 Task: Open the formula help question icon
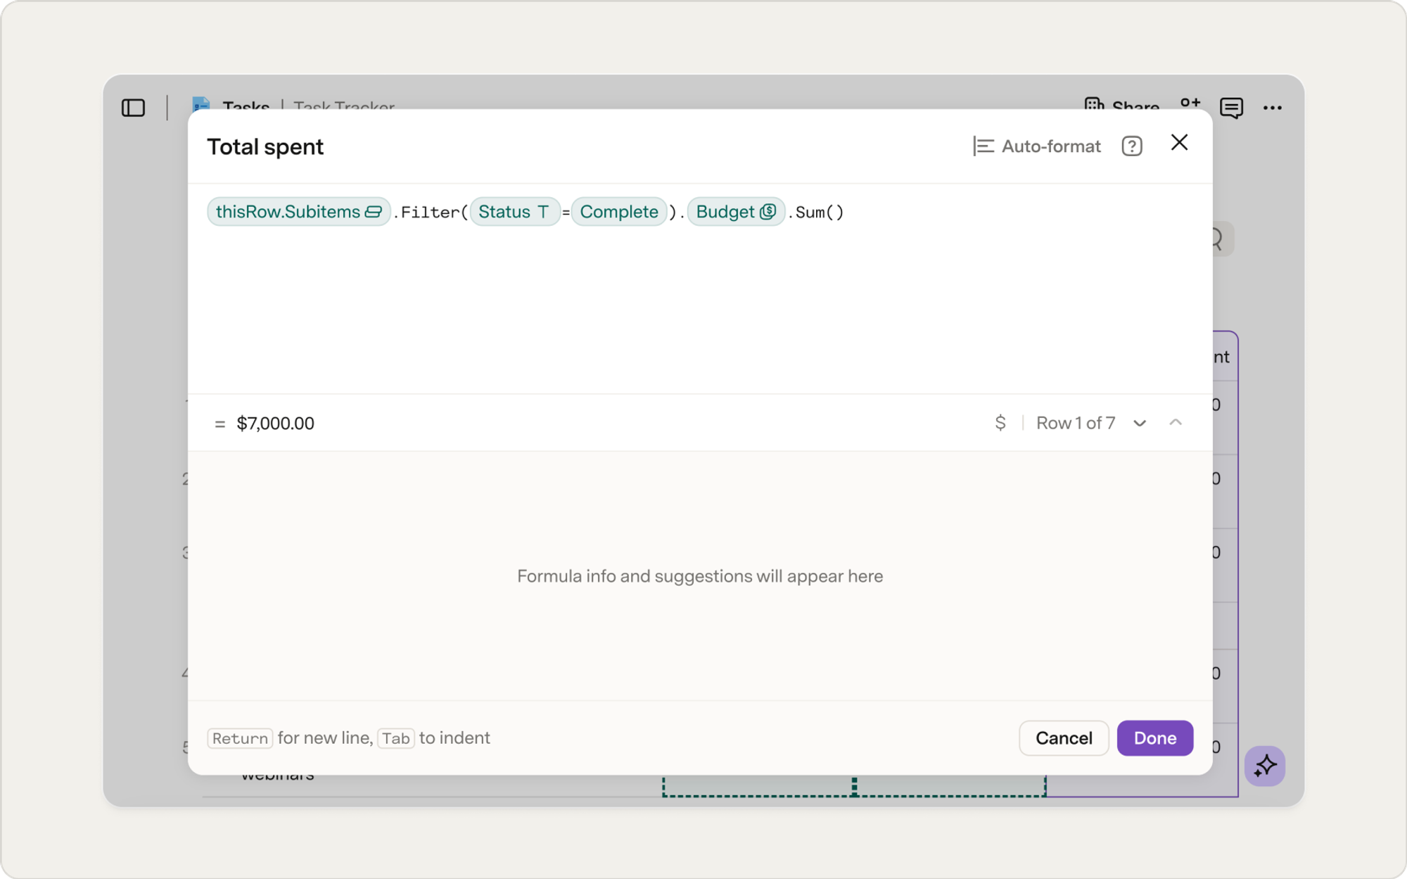coord(1132,146)
